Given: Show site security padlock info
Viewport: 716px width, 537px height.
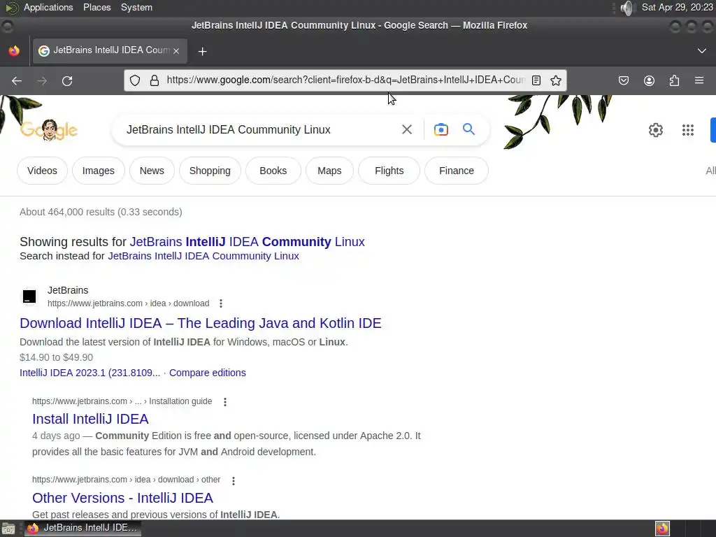Looking at the screenshot, I should (x=155, y=80).
